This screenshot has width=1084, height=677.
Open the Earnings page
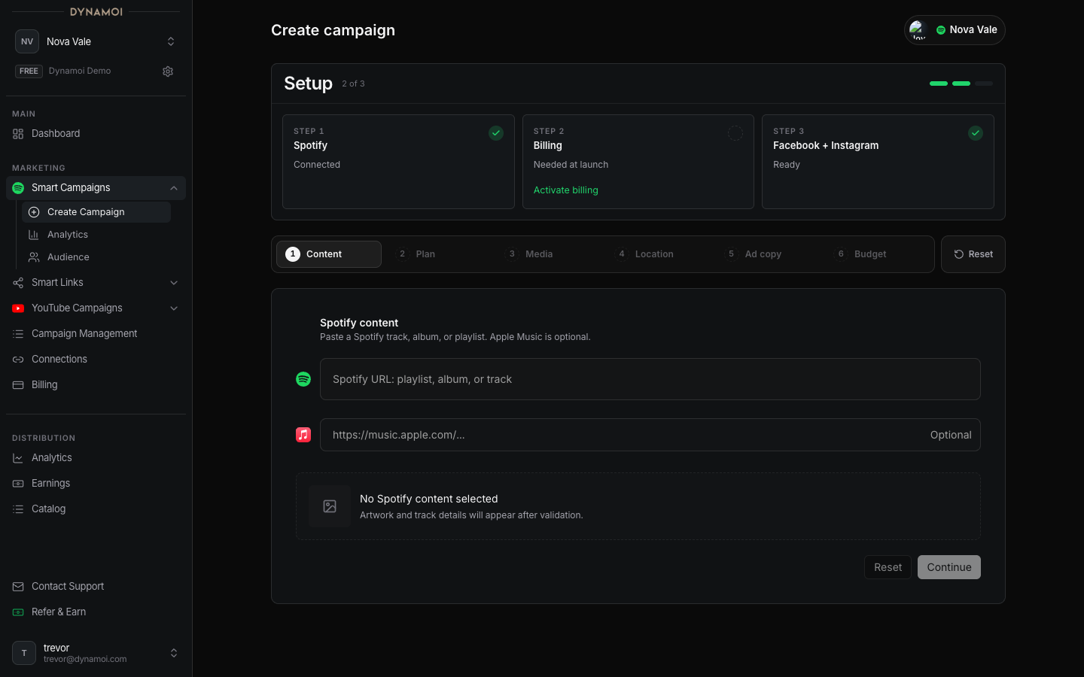tap(96, 484)
